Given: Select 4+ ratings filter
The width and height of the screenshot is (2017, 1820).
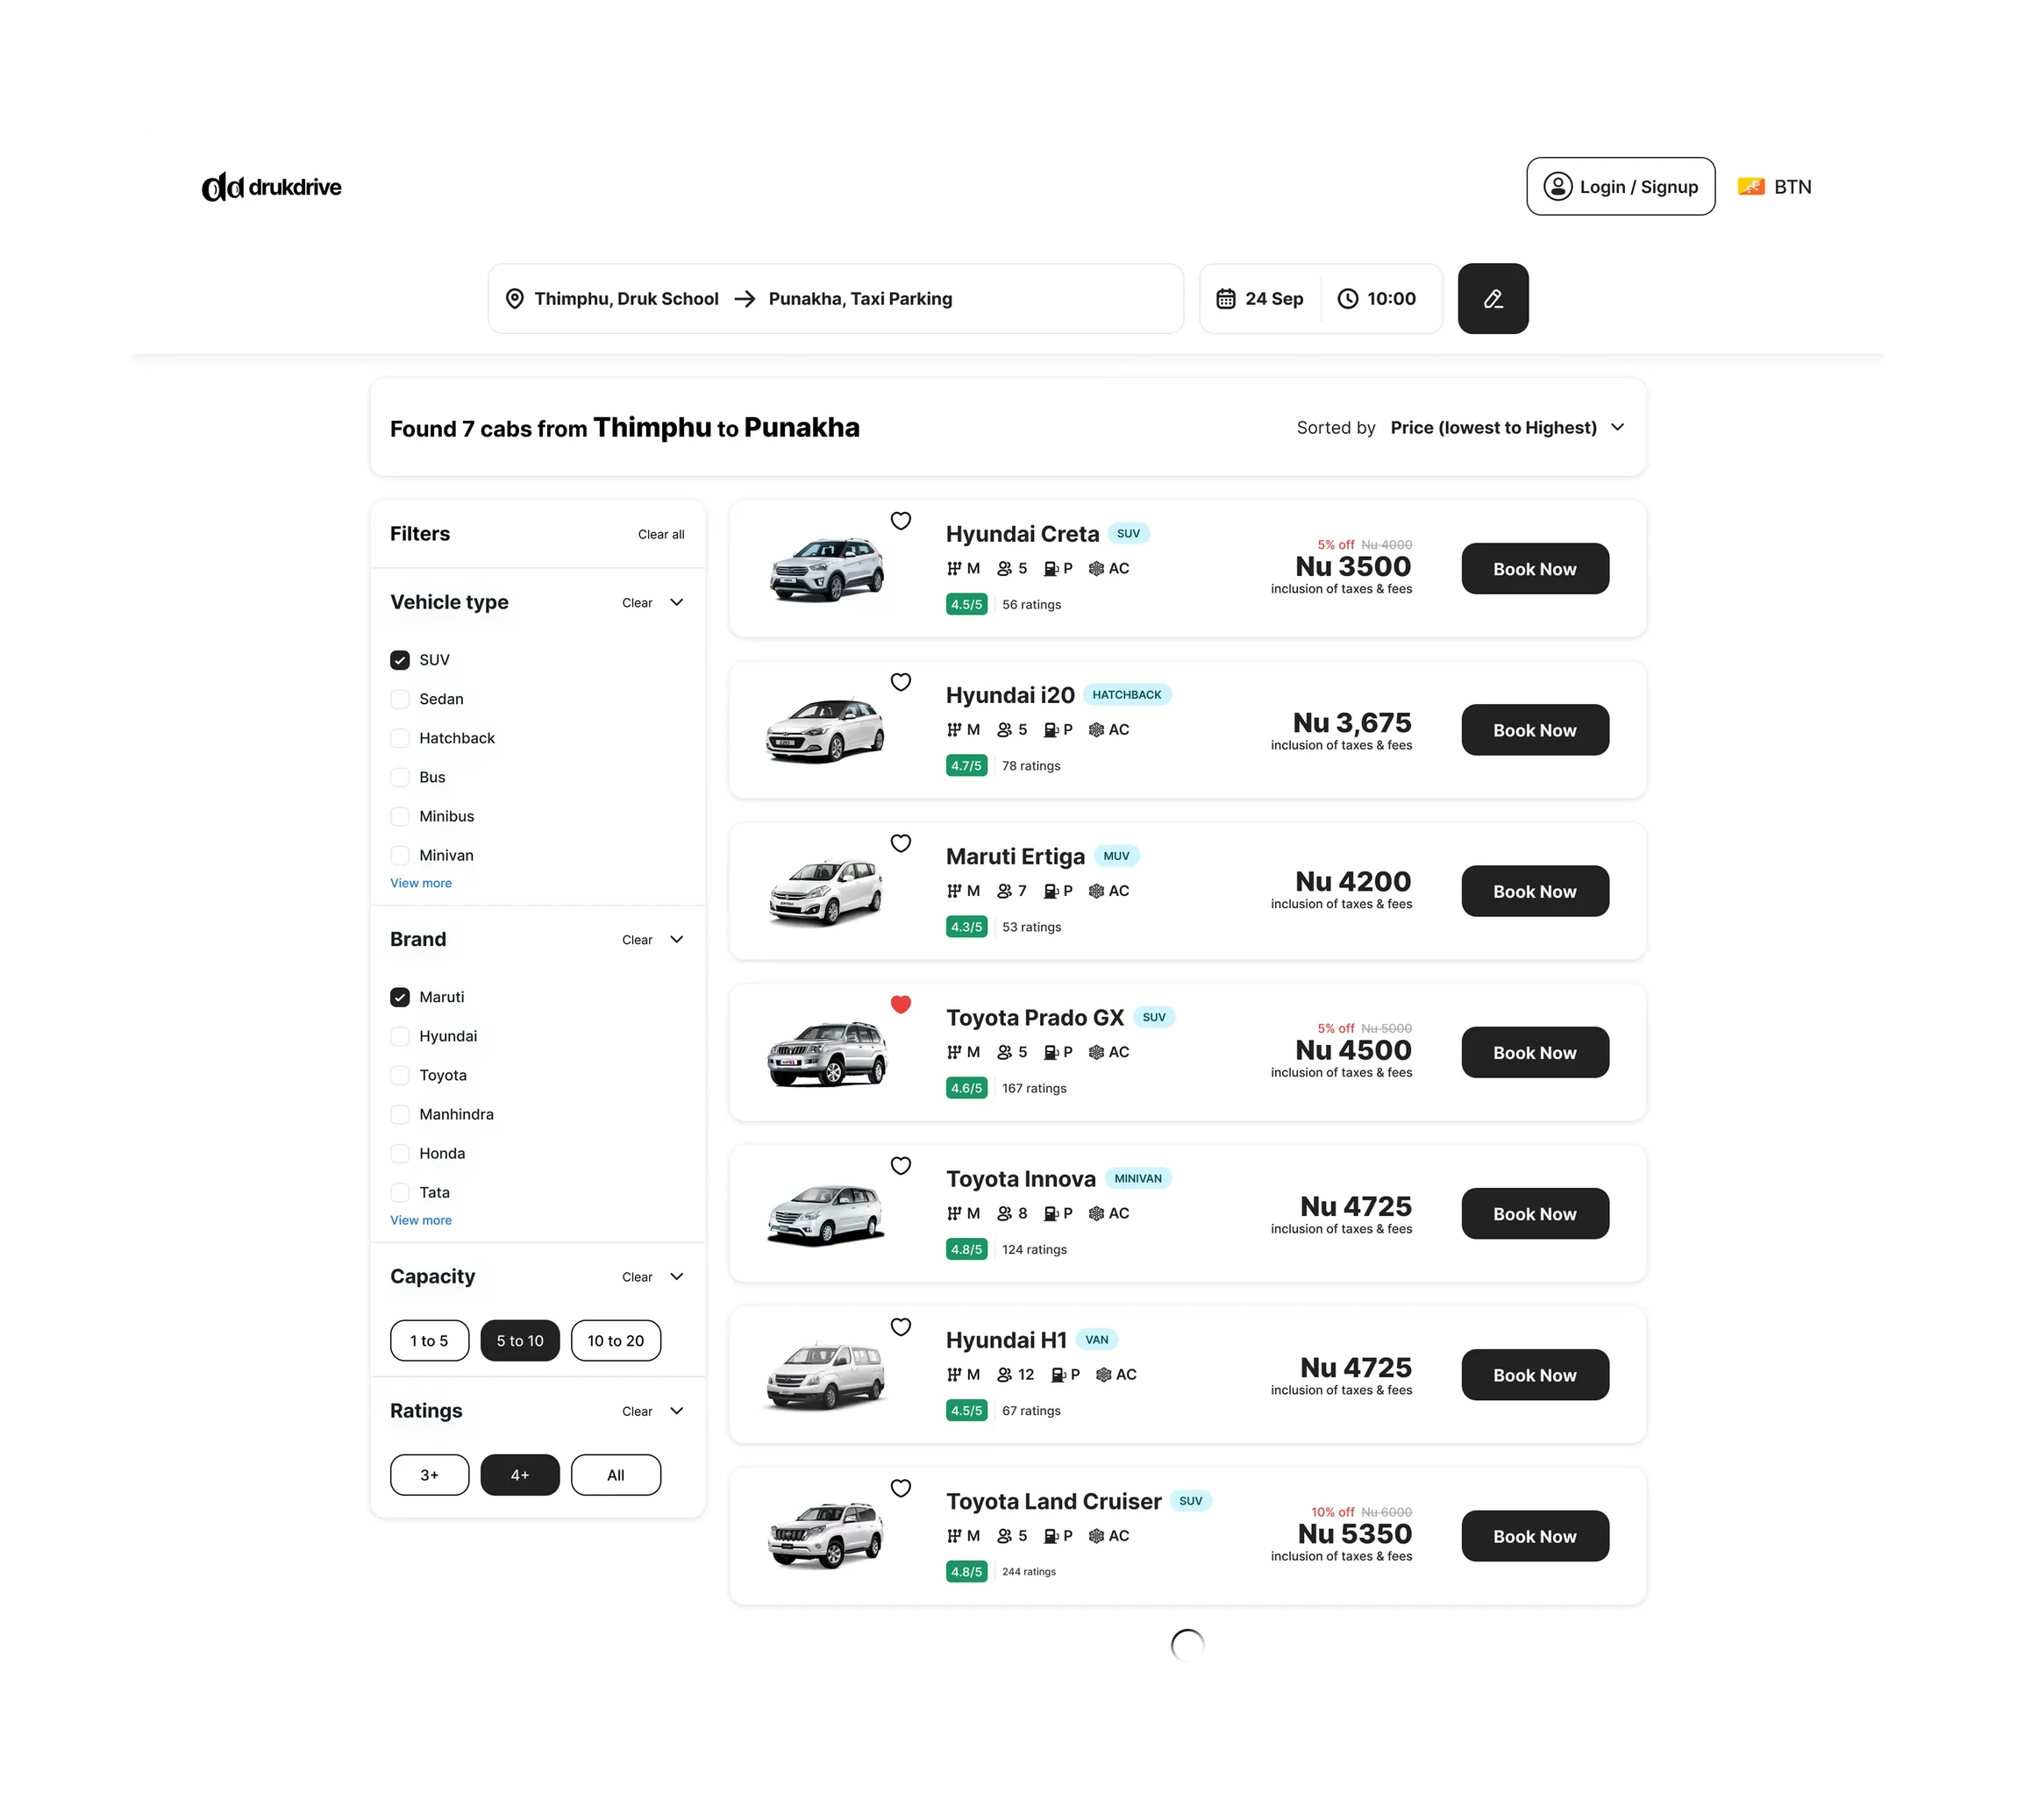Looking at the screenshot, I should [519, 1475].
